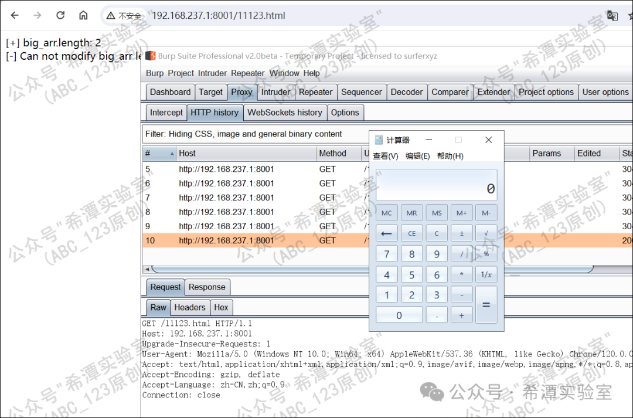Click the browser forward arrow
Image resolution: width=633 pixels, height=418 pixels.
[37, 15]
